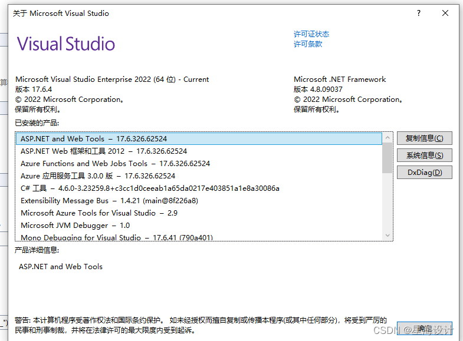Click the installed products scroll up arrow
This screenshot has width=463, height=341.
tap(388, 138)
